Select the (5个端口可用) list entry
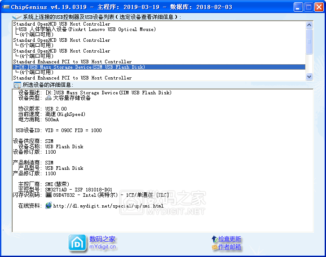 (36, 45)
